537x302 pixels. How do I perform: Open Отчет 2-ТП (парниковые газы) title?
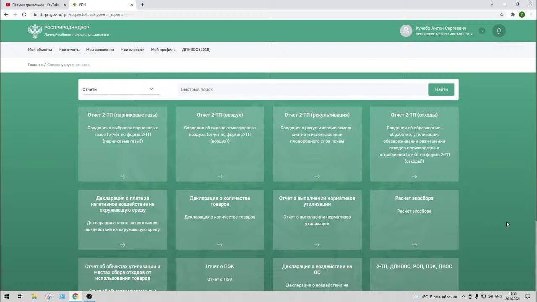tap(123, 115)
